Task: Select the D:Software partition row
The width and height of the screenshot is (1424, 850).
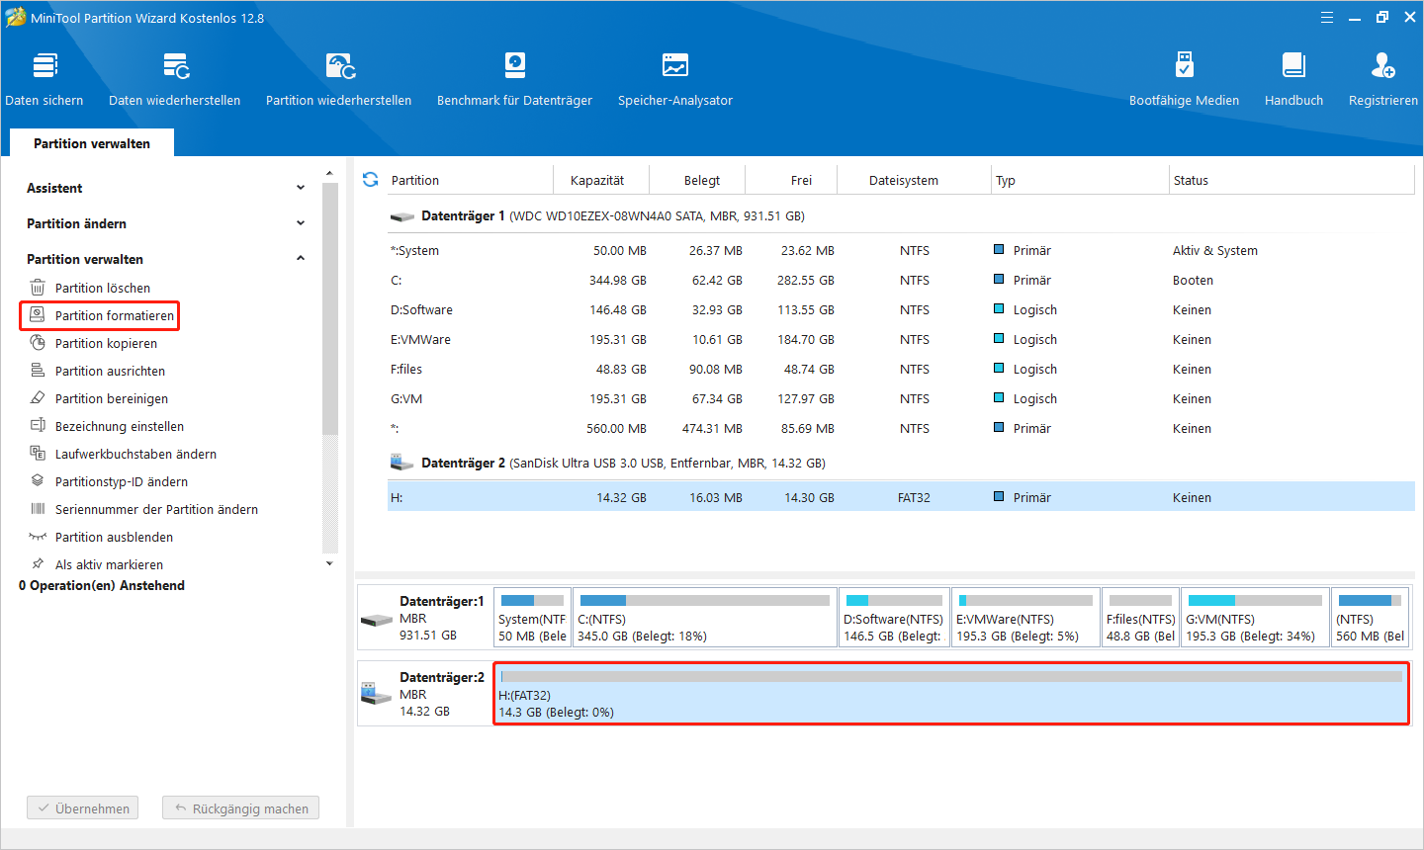Action: 901,309
